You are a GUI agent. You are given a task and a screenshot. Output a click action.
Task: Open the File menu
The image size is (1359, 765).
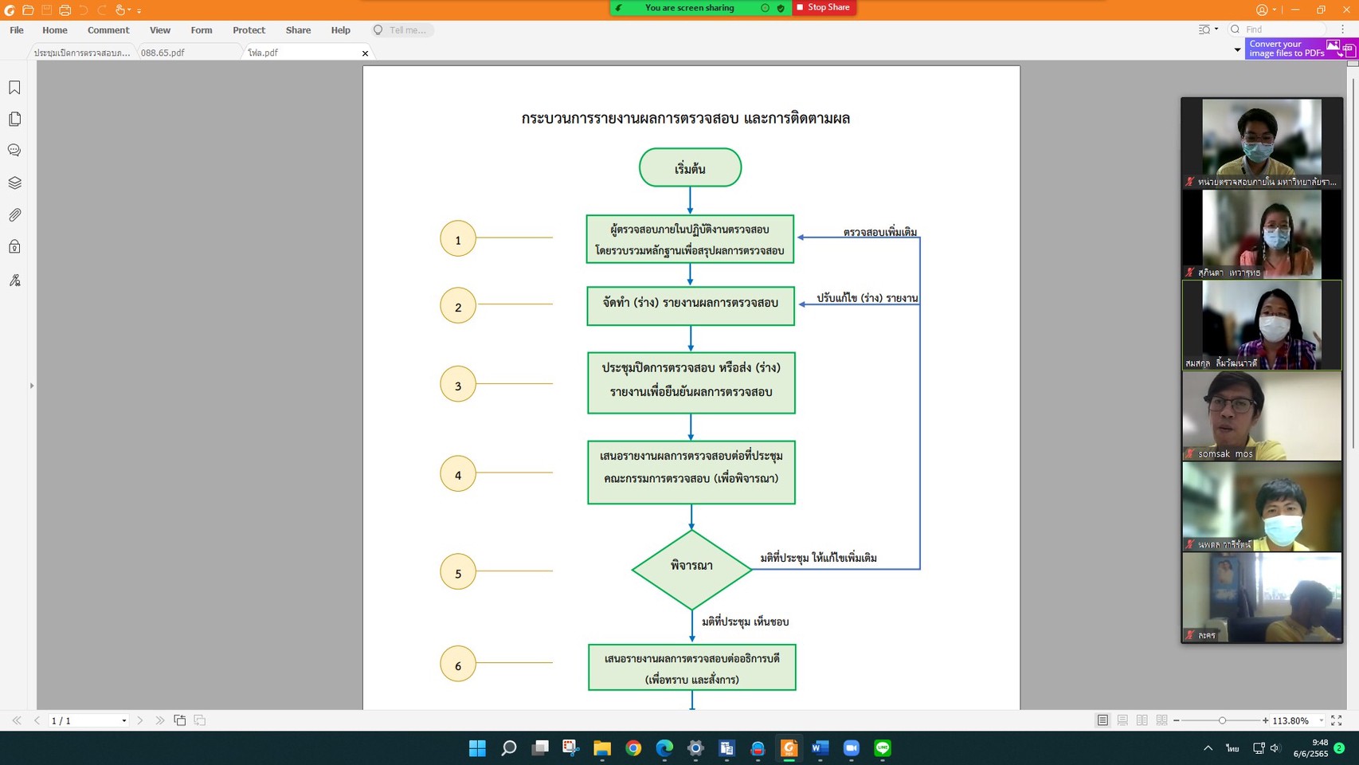pyautogui.click(x=17, y=30)
